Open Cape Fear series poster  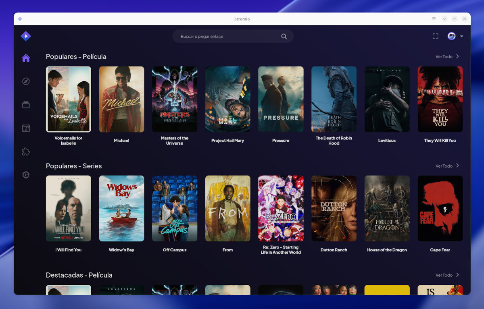(440, 208)
